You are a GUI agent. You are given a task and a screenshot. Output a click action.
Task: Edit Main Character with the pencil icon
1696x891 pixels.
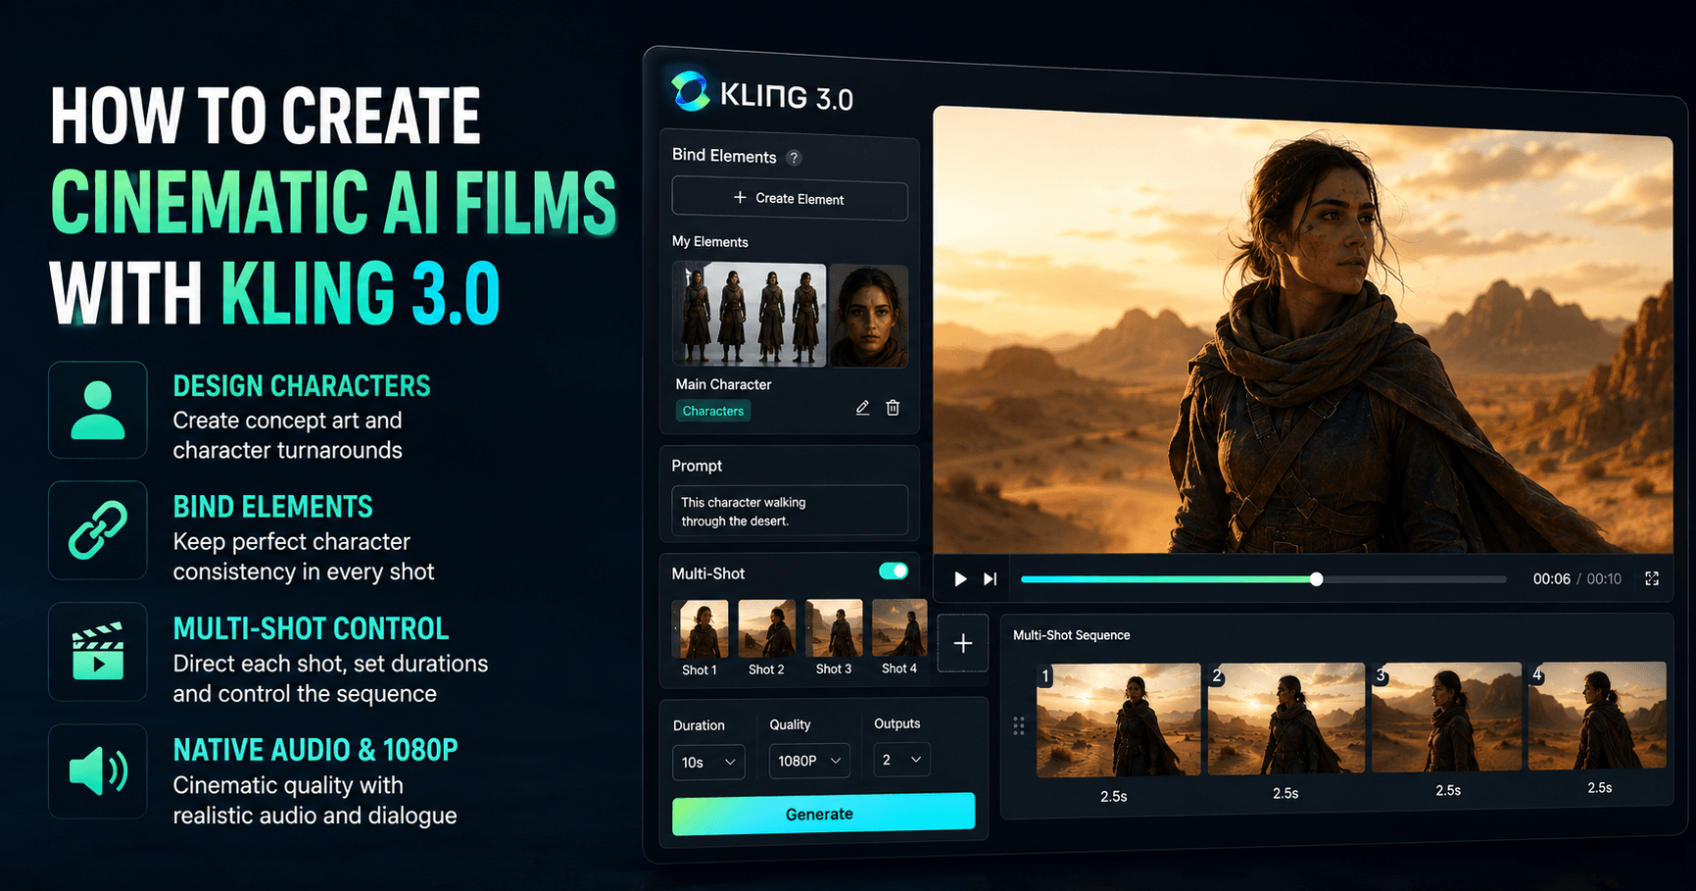pyautogui.click(x=862, y=408)
